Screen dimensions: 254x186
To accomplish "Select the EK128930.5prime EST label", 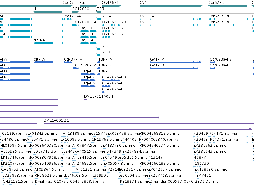I will (x=211, y=170).
